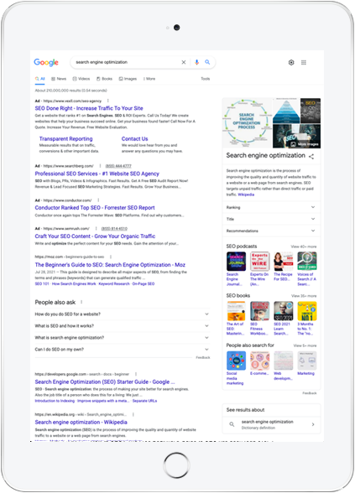Open 3 Months to No. 1 book cover
Viewport: 355px width, 493px height.
coord(307,311)
